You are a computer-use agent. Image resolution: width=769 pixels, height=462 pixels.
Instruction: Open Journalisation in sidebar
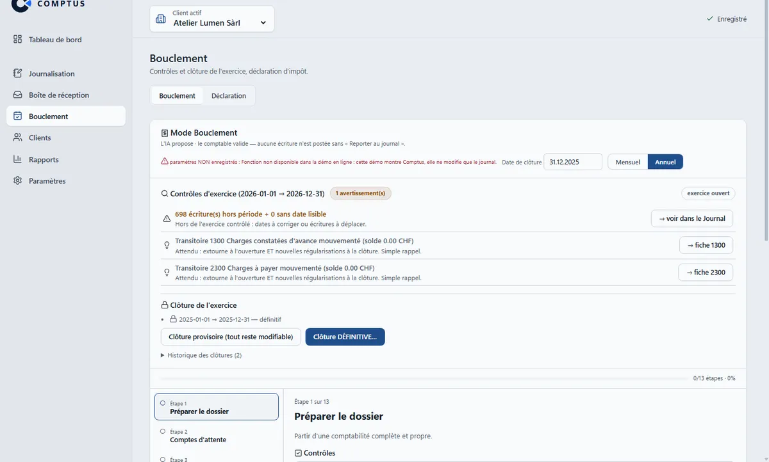click(x=66, y=74)
